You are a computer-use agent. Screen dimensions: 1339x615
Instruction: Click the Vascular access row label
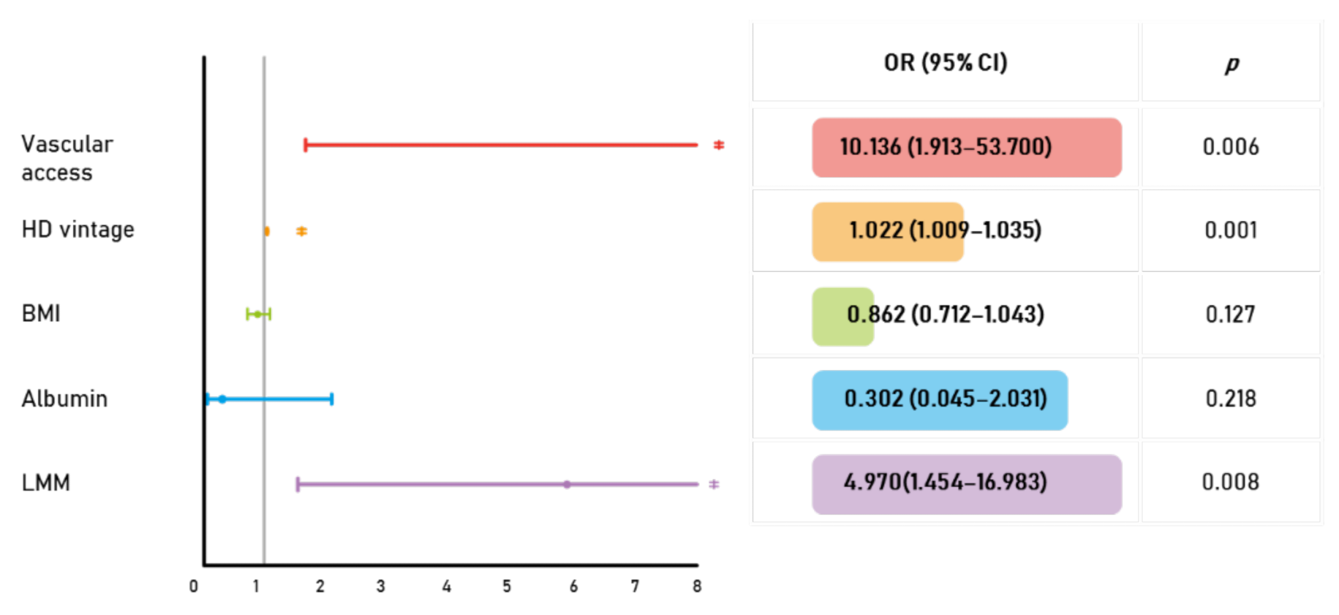tap(67, 158)
